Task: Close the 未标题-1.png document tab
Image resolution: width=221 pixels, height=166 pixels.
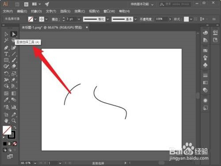Action: click(x=87, y=27)
